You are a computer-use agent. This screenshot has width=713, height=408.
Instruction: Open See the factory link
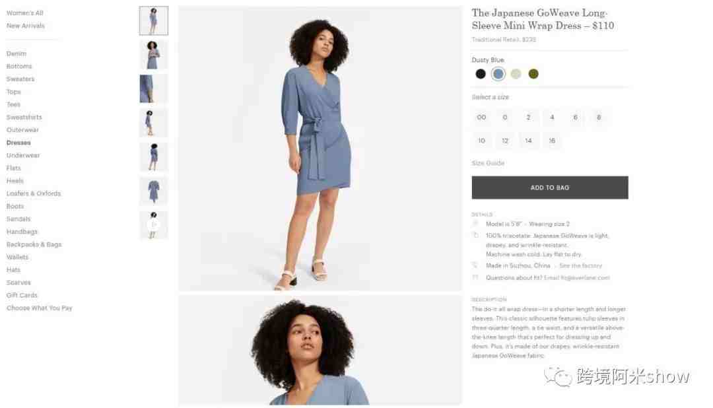pyautogui.click(x=580, y=265)
